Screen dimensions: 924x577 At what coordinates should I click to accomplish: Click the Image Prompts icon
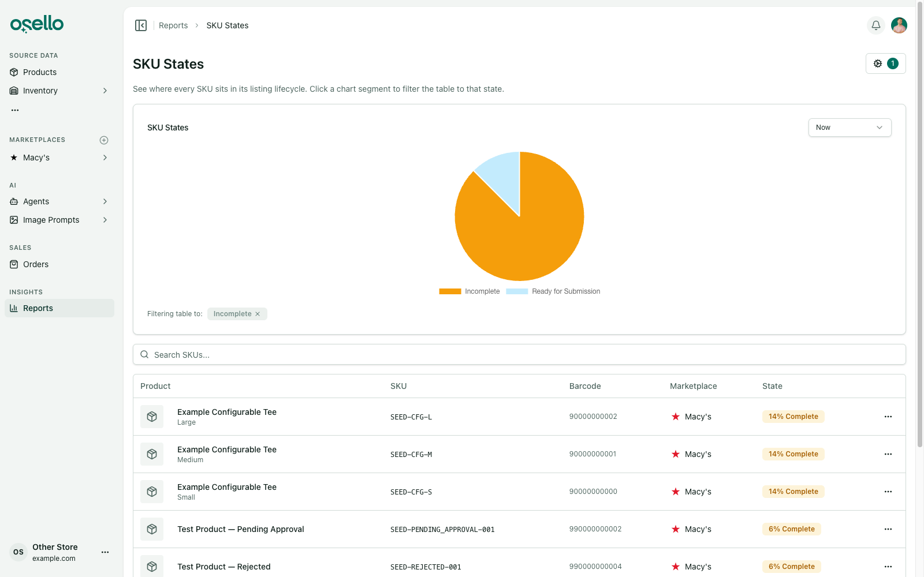[x=14, y=220]
